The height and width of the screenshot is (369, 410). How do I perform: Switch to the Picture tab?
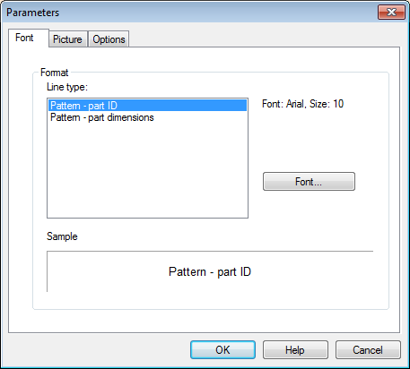point(67,39)
